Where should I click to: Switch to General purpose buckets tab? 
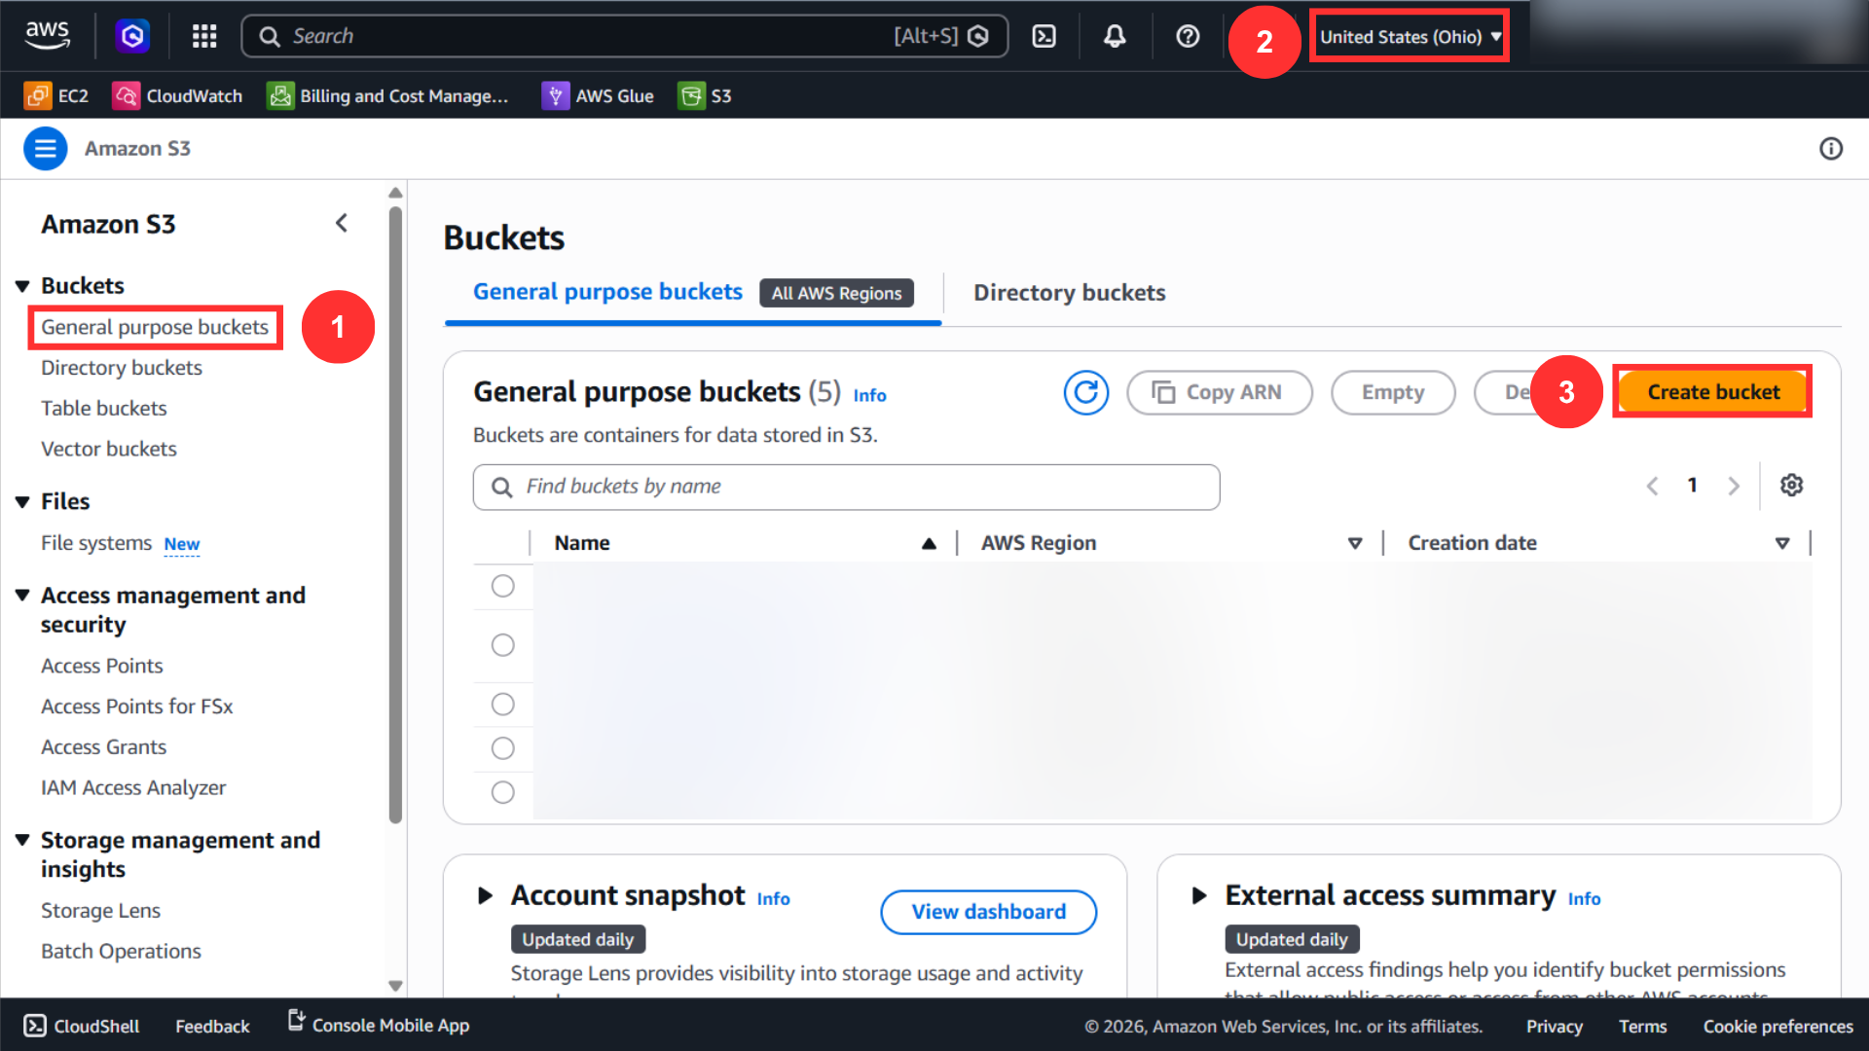607,292
